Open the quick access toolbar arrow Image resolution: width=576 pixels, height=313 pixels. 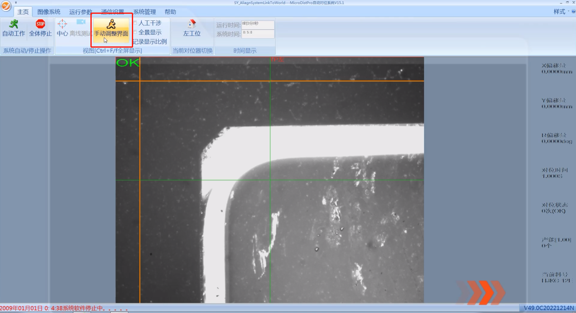16,3
